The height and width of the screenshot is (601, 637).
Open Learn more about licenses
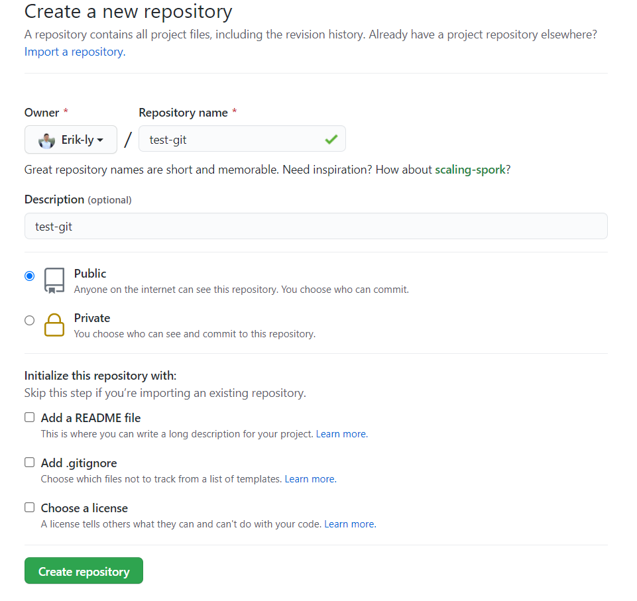(349, 523)
